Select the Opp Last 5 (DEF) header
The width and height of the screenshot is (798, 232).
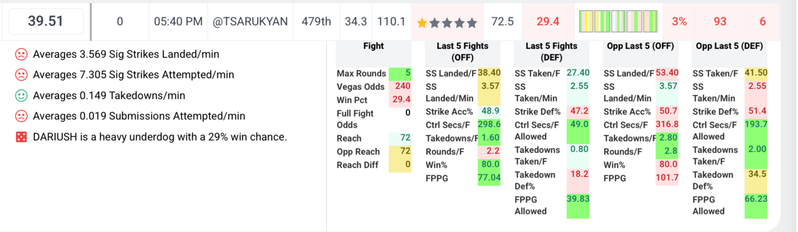[729, 46]
